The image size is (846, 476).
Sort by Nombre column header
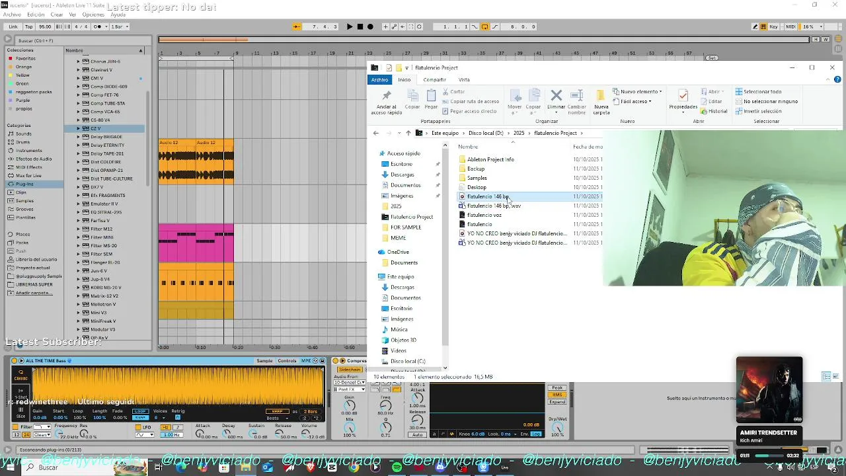click(468, 147)
